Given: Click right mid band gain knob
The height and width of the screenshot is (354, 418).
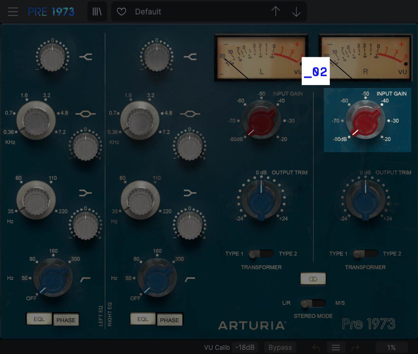Looking at the screenshot, I should point(190,146).
